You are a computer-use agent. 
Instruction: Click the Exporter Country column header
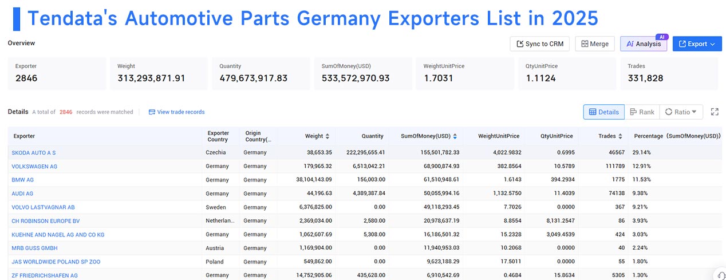point(218,136)
